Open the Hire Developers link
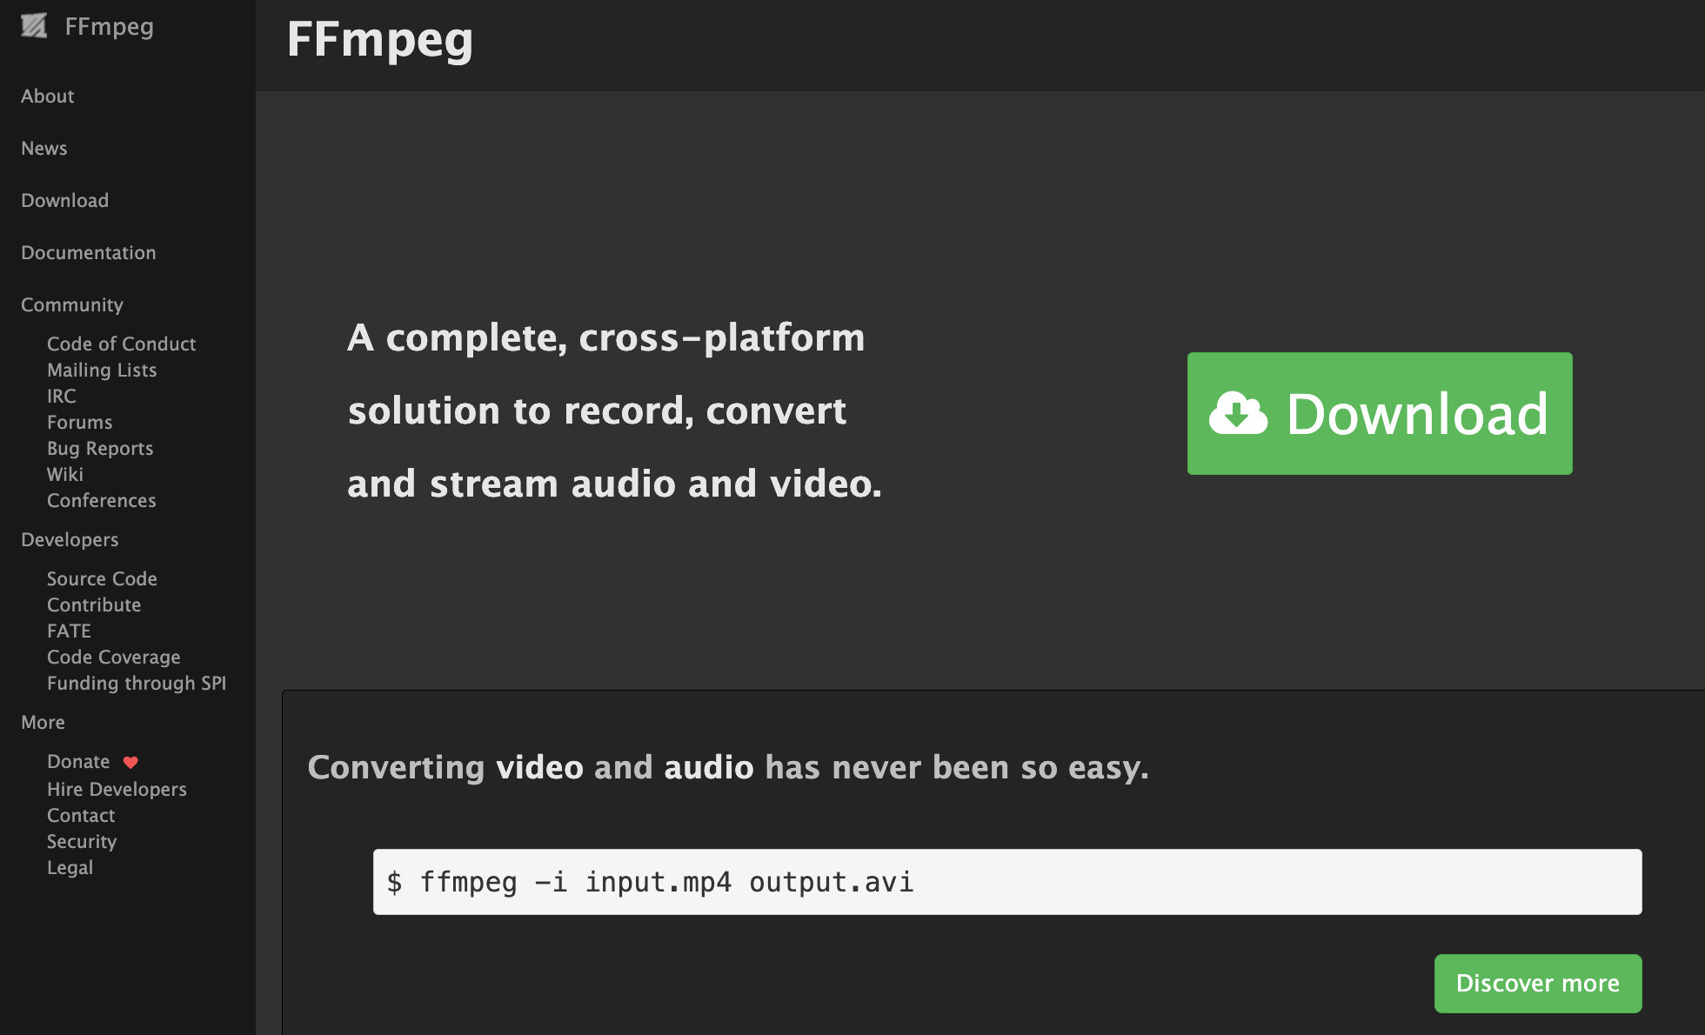Screen dimensions: 1705x1035 pyautogui.click(x=117, y=789)
